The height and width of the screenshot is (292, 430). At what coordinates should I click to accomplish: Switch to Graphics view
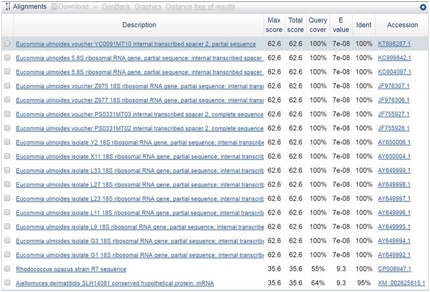point(148,7)
